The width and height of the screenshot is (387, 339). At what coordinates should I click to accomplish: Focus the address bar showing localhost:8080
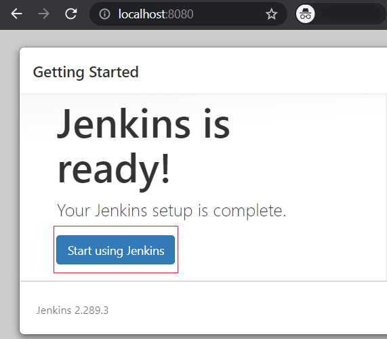click(x=188, y=14)
